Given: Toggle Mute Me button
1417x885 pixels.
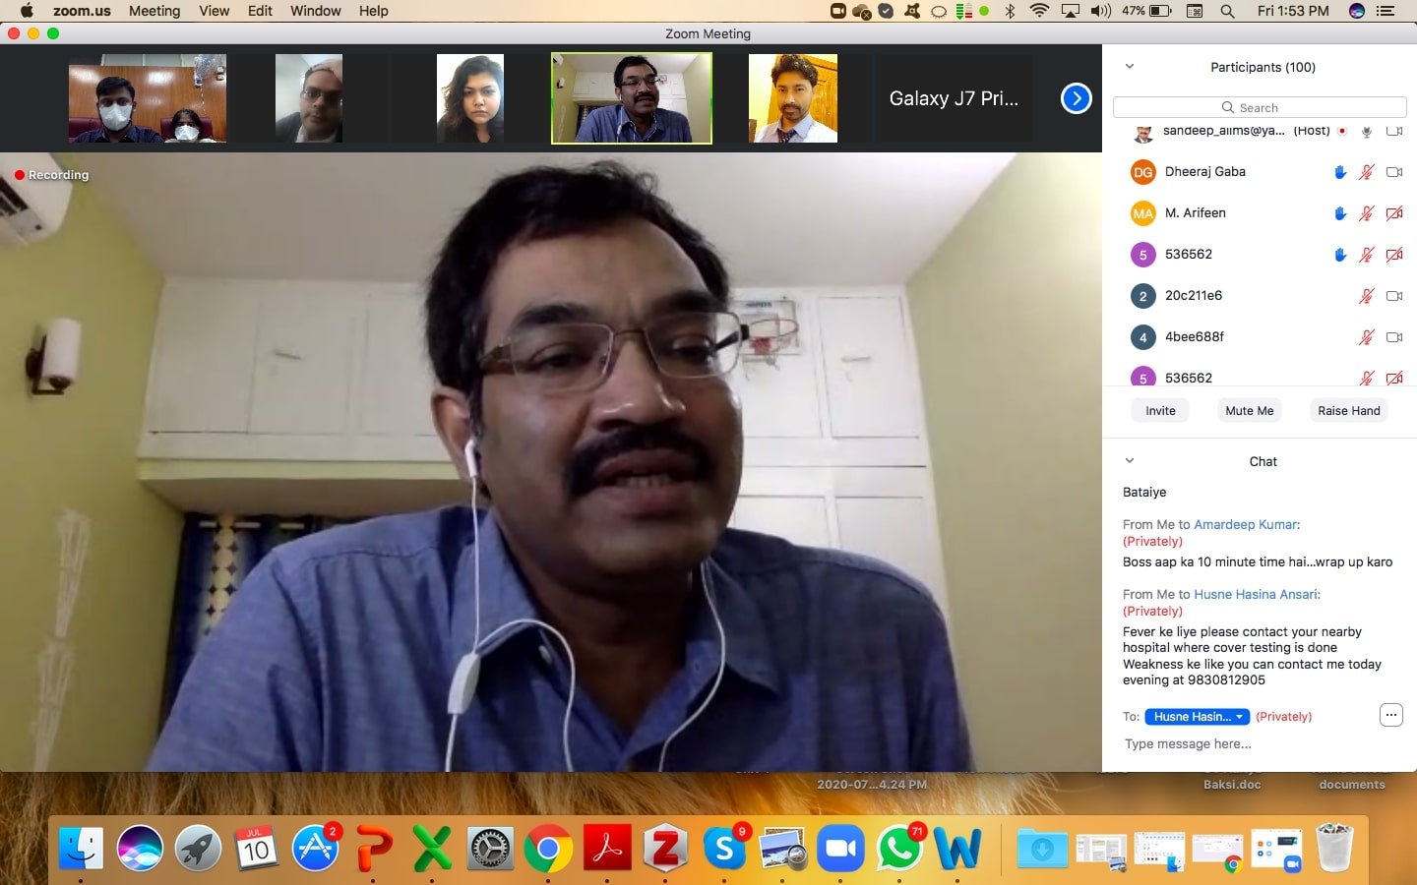Looking at the screenshot, I should [1249, 411].
